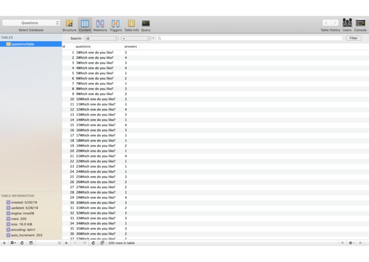Go to previous page of results
Screen dimensions: 369x262
342,243
